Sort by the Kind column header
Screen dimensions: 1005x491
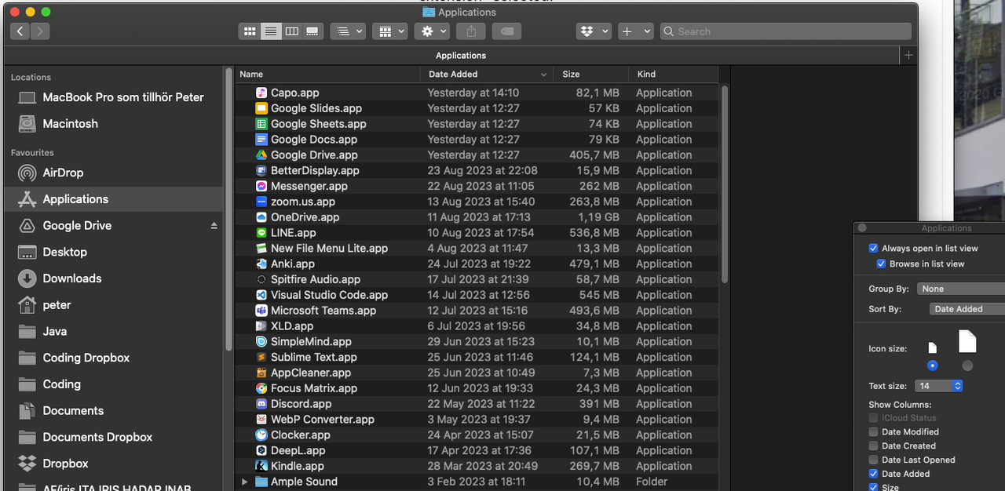coord(673,75)
